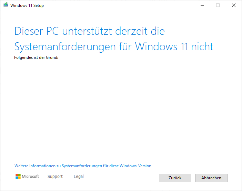This screenshot has width=242, height=191.
Task: Click the empty title bar space
Action: point(121,6)
